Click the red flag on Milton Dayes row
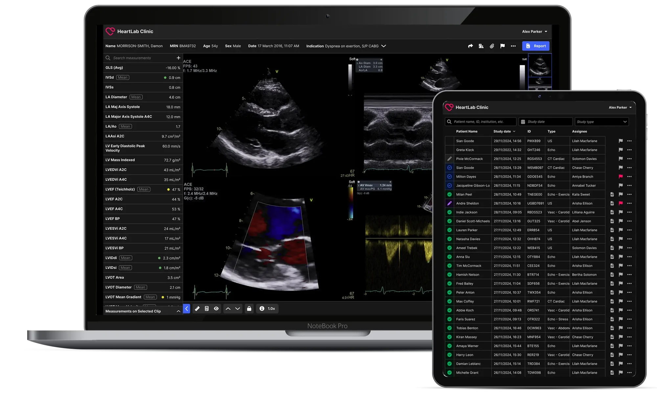This screenshot has height=397, width=657. pos(621,176)
